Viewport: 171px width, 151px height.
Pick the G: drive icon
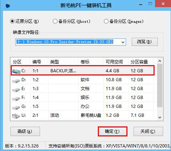tap(16, 107)
